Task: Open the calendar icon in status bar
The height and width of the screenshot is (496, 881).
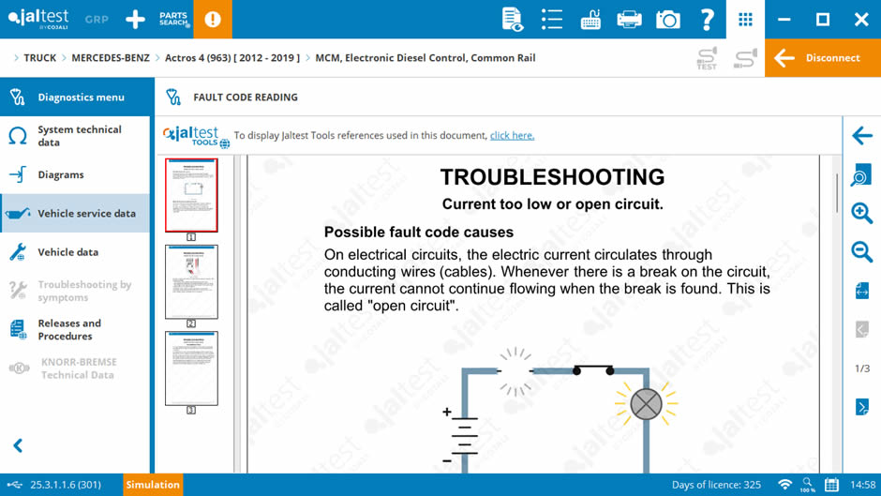Action: pos(831,485)
